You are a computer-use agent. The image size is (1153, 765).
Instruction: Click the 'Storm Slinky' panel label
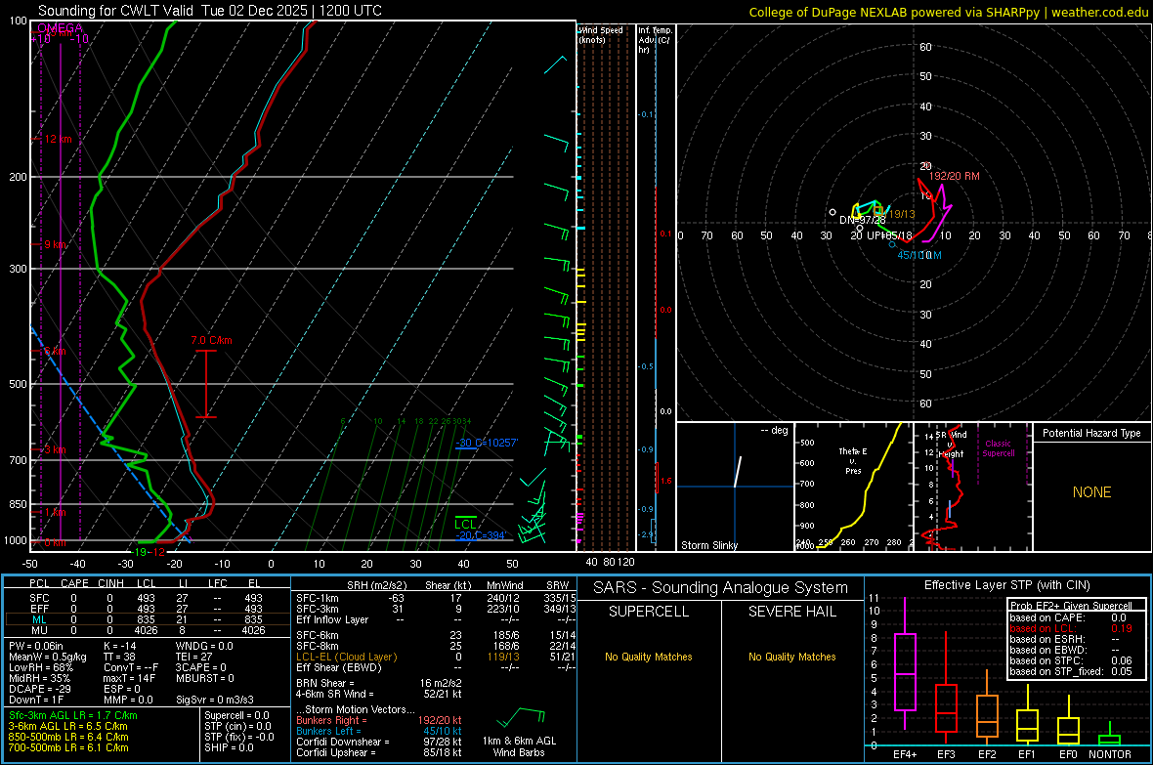(x=708, y=545)
